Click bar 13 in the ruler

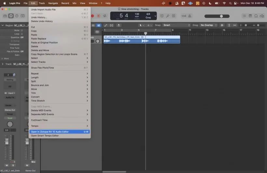pos(207,30)
